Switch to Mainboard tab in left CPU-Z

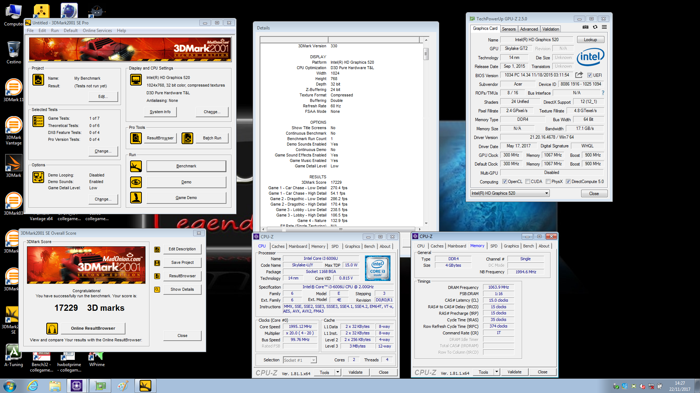[298, 246]
